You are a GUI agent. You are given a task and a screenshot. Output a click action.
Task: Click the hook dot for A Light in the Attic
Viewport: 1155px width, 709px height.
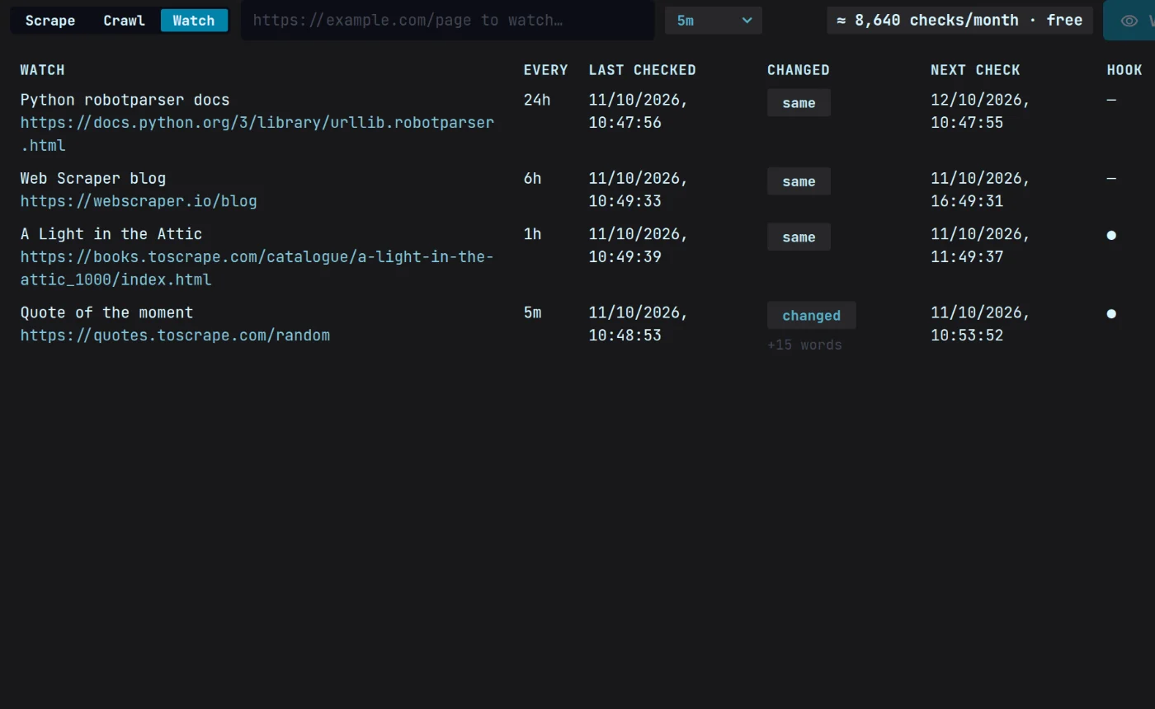click(x=1111, y=235)
